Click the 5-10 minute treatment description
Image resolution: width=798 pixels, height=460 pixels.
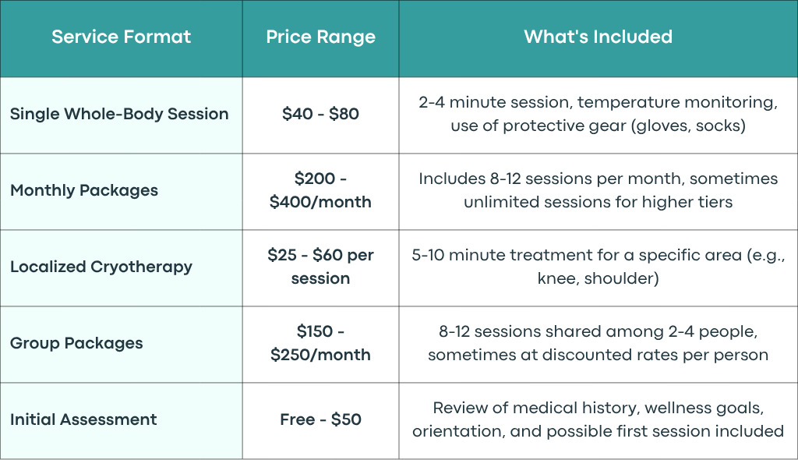(598, 267)
